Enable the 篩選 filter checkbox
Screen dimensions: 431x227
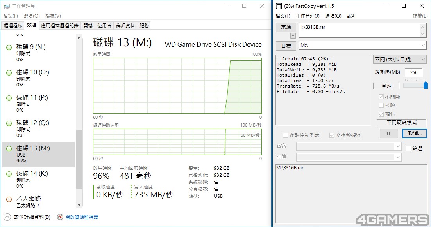408,149
